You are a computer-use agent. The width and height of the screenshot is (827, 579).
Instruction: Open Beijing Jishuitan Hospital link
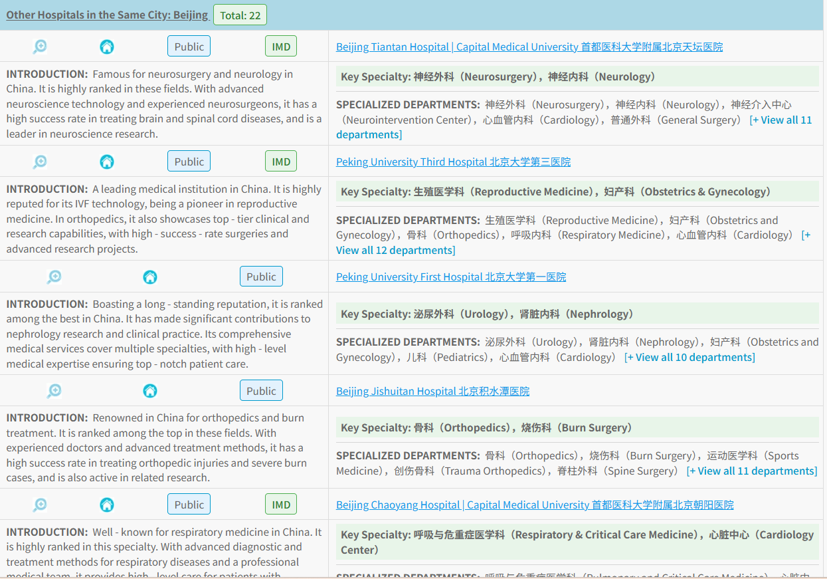(432, 391)
